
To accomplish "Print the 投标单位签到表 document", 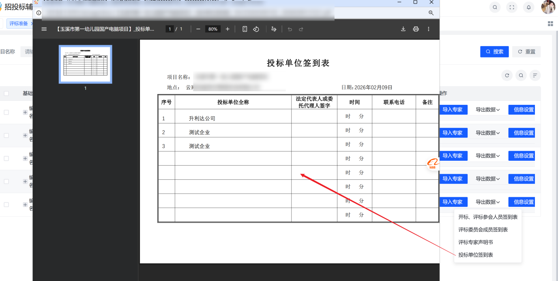I will pyautogui.click(x=416, y=29).
